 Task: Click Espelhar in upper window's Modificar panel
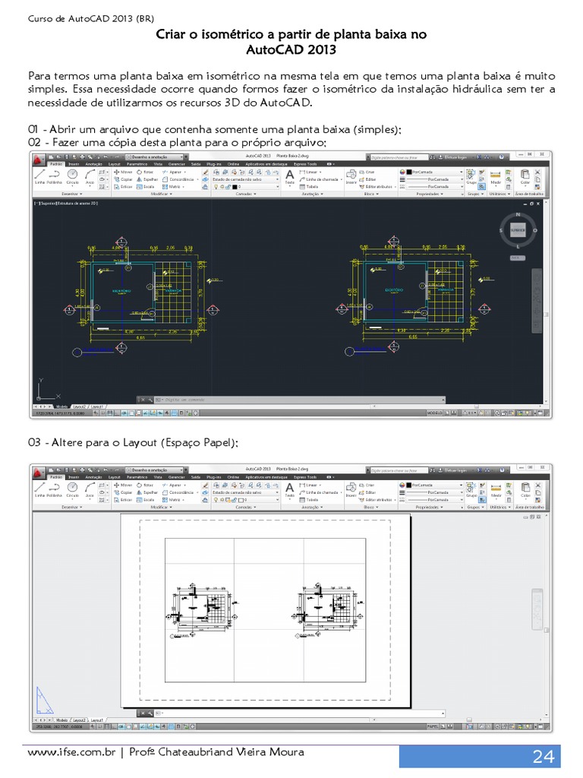[147, 179]
